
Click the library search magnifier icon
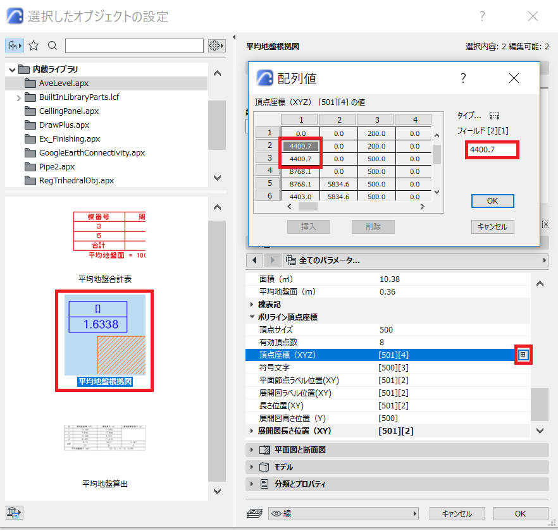pos(53,46)
